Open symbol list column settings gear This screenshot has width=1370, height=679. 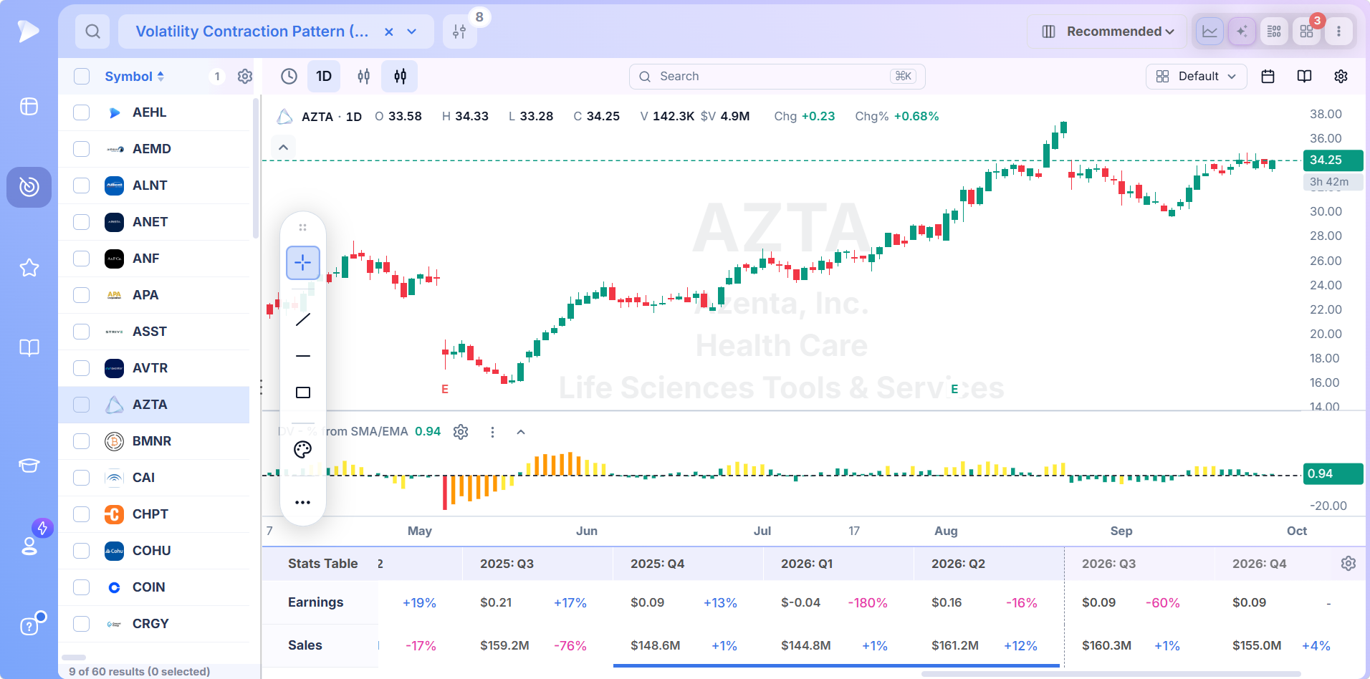click(x=245, y=77)
